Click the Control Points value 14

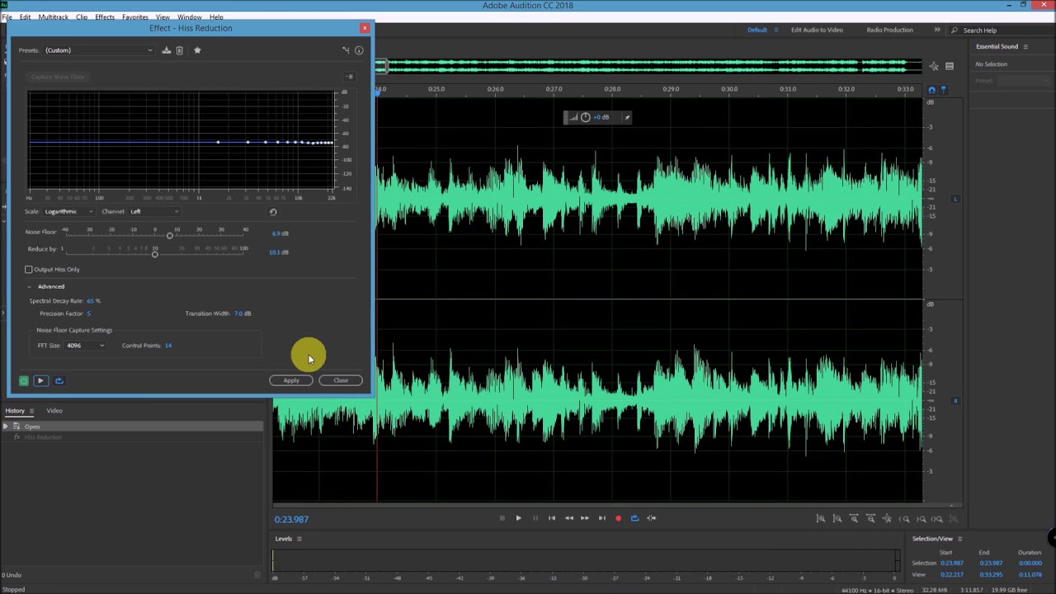tap(167, 346)
